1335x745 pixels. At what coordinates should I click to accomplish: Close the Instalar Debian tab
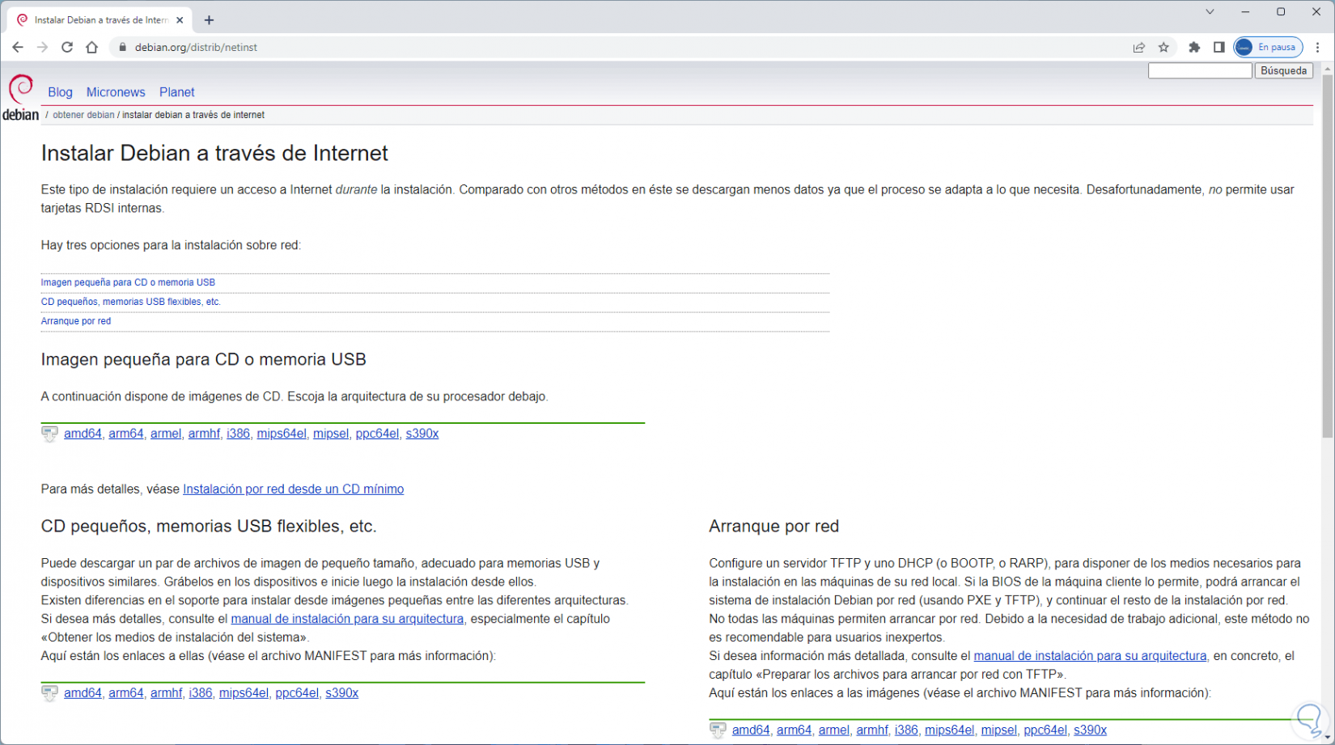point(180,20)
